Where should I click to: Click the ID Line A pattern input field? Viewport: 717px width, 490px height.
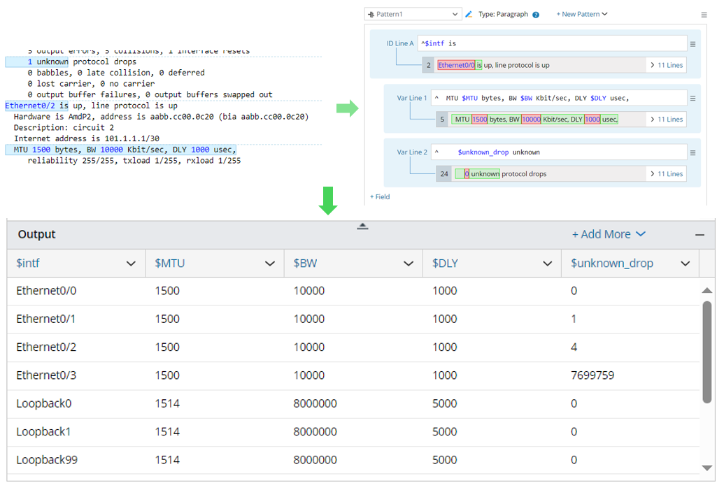click(x=551, y=43)
